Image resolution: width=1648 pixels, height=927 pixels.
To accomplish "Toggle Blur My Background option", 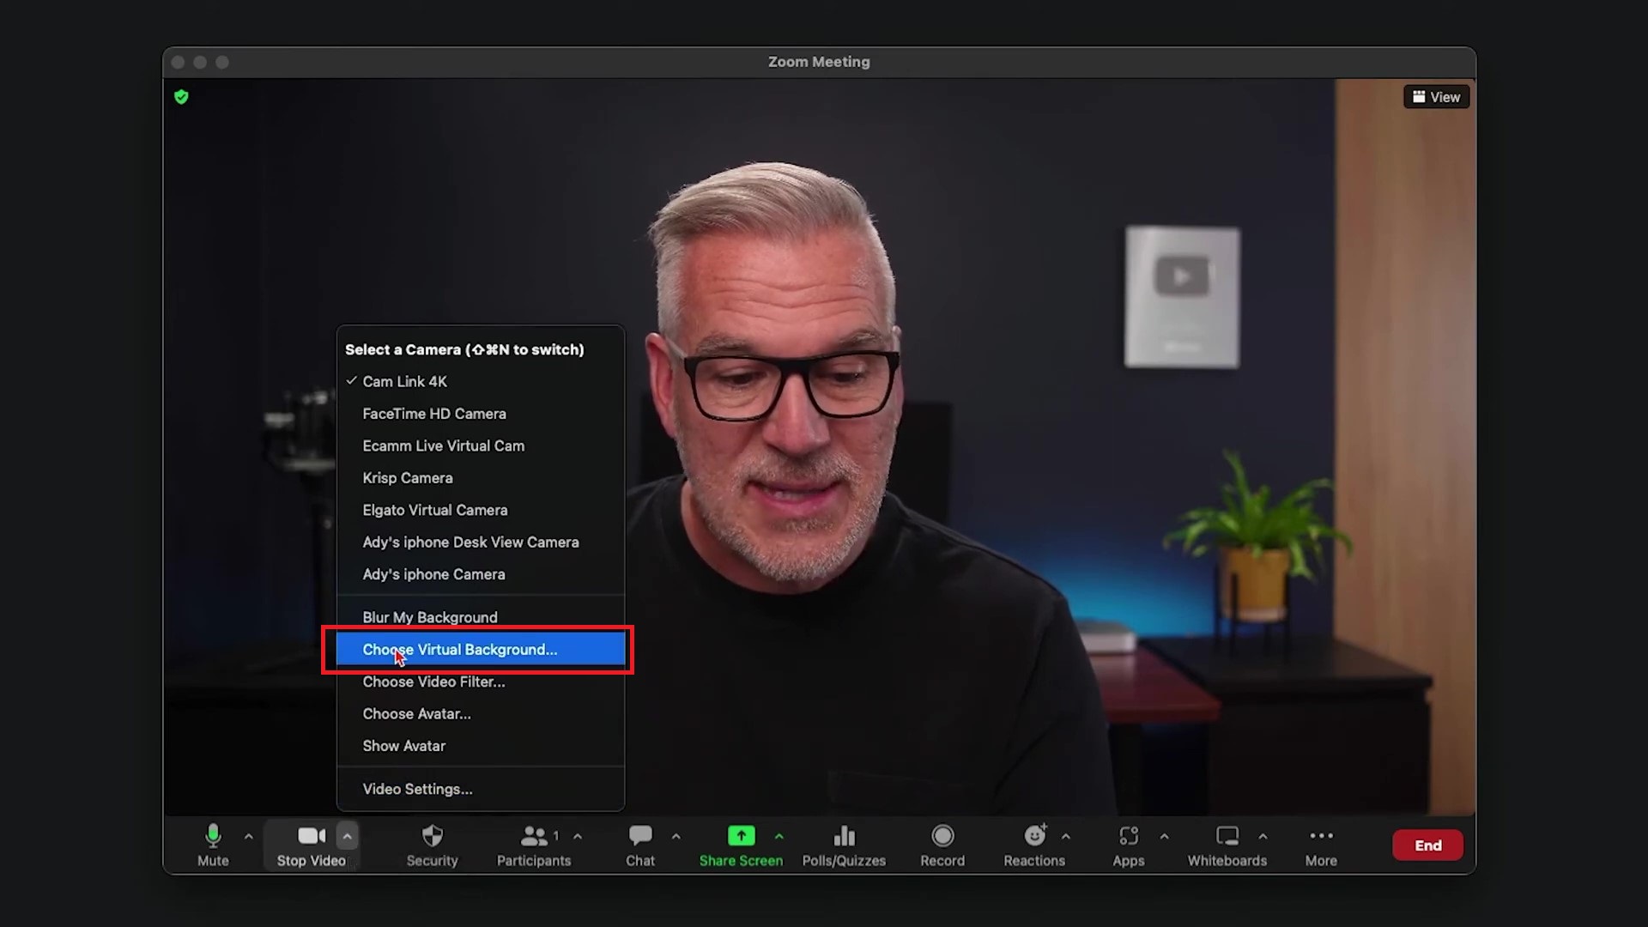I will (430, 617).
